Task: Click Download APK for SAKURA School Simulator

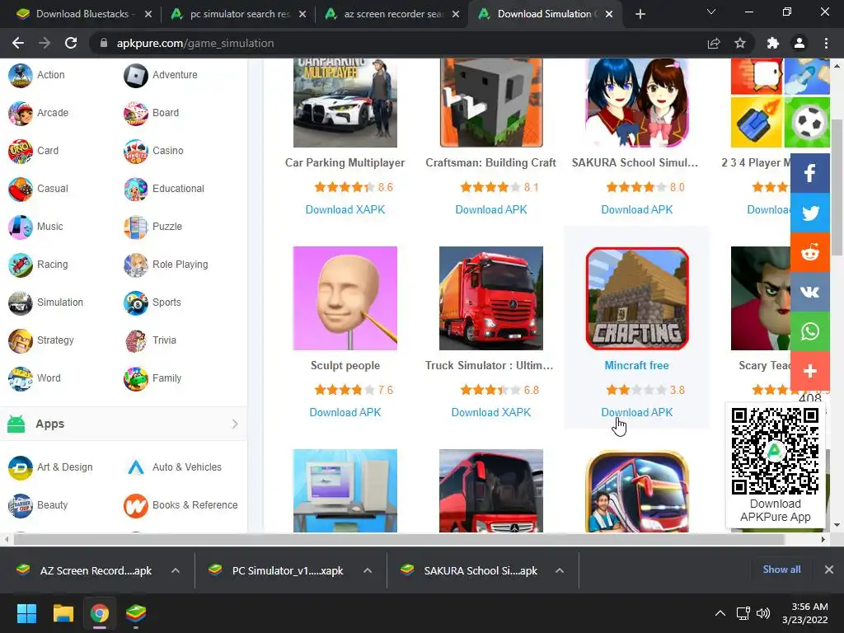Action: click(637, 210)
